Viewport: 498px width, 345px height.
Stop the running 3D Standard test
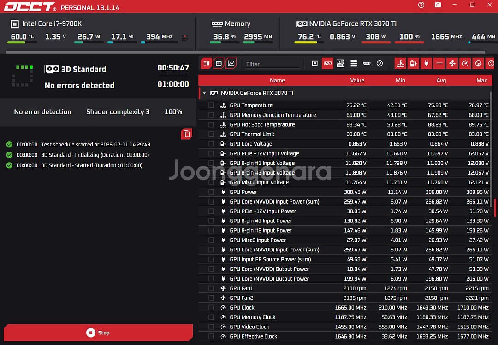point(98,333)
